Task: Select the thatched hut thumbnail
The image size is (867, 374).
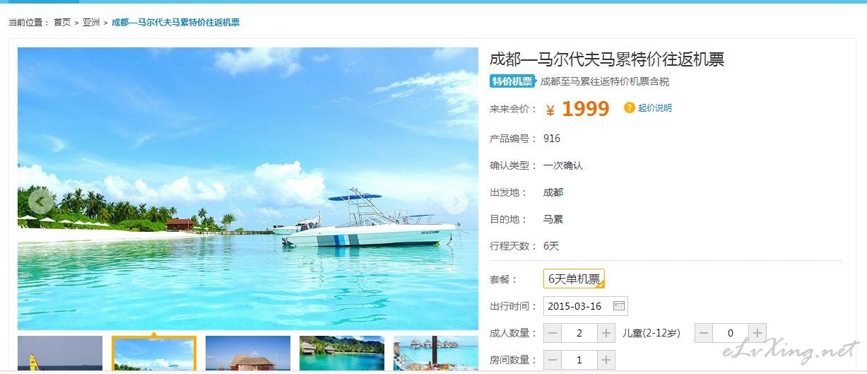Action: click(248, 353)
